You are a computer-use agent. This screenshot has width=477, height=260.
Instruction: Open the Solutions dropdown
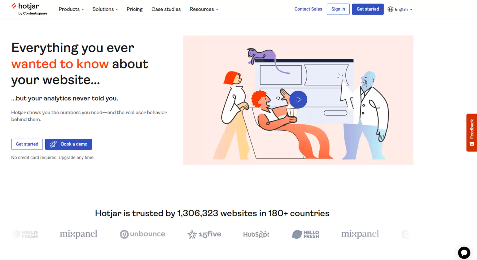[105, 9]
